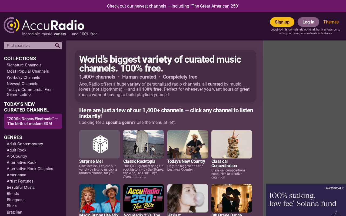Image resolution: width=346 pixels, height=216 pixels.
Task: Follow the newest channels banner link
Action: click(x=150, y=6)
